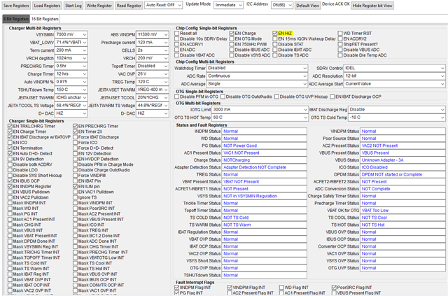Open the IBAT Discharge Reg dropdown
This screenshot has height=296, width=448.
(397, 109)
